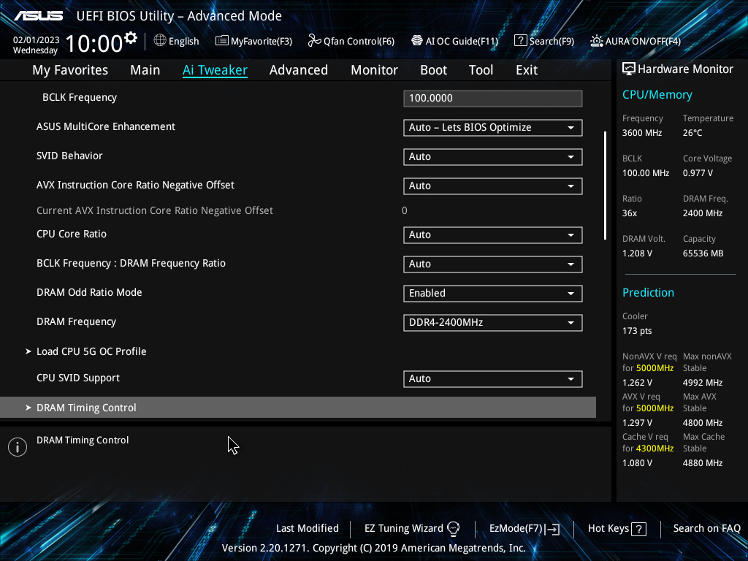This screenshot has height=561, width=748.
Task: Click the MyFavorite list icon
Action: pos(222,41)
